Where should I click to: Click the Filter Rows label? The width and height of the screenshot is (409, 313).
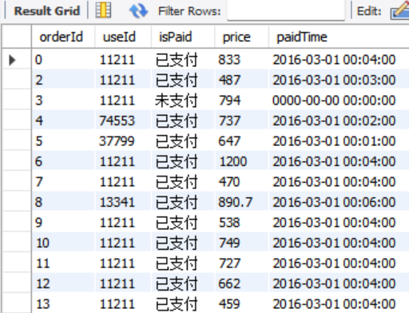[x=189, y=11]
